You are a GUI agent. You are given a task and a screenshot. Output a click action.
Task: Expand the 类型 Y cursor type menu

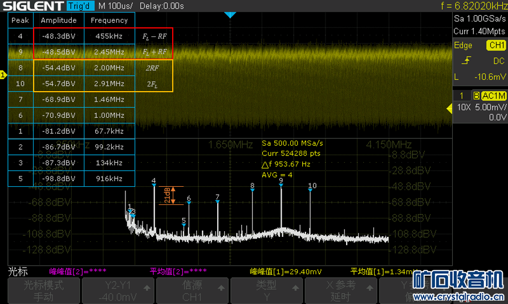click(266, 290)
